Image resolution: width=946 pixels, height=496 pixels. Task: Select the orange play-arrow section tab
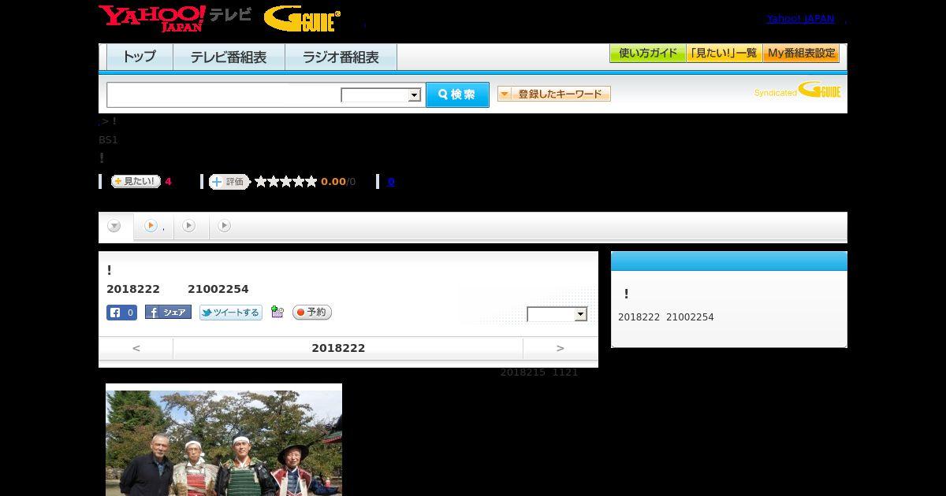point(154,226)
